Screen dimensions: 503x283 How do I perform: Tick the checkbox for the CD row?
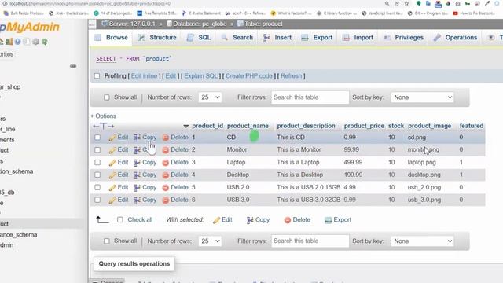(x=97, y=138)
